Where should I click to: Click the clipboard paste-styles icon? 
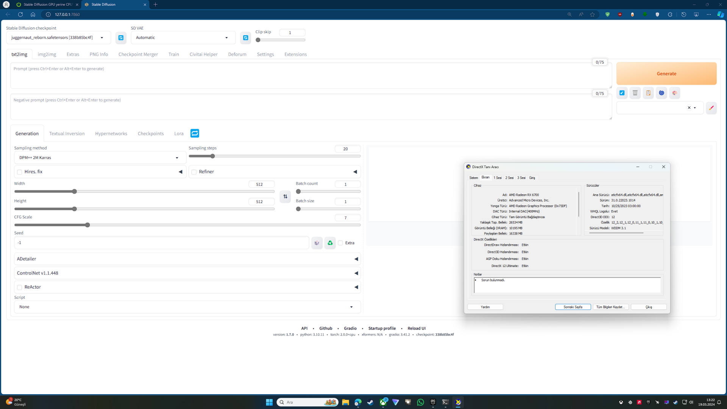pos(648,93)
